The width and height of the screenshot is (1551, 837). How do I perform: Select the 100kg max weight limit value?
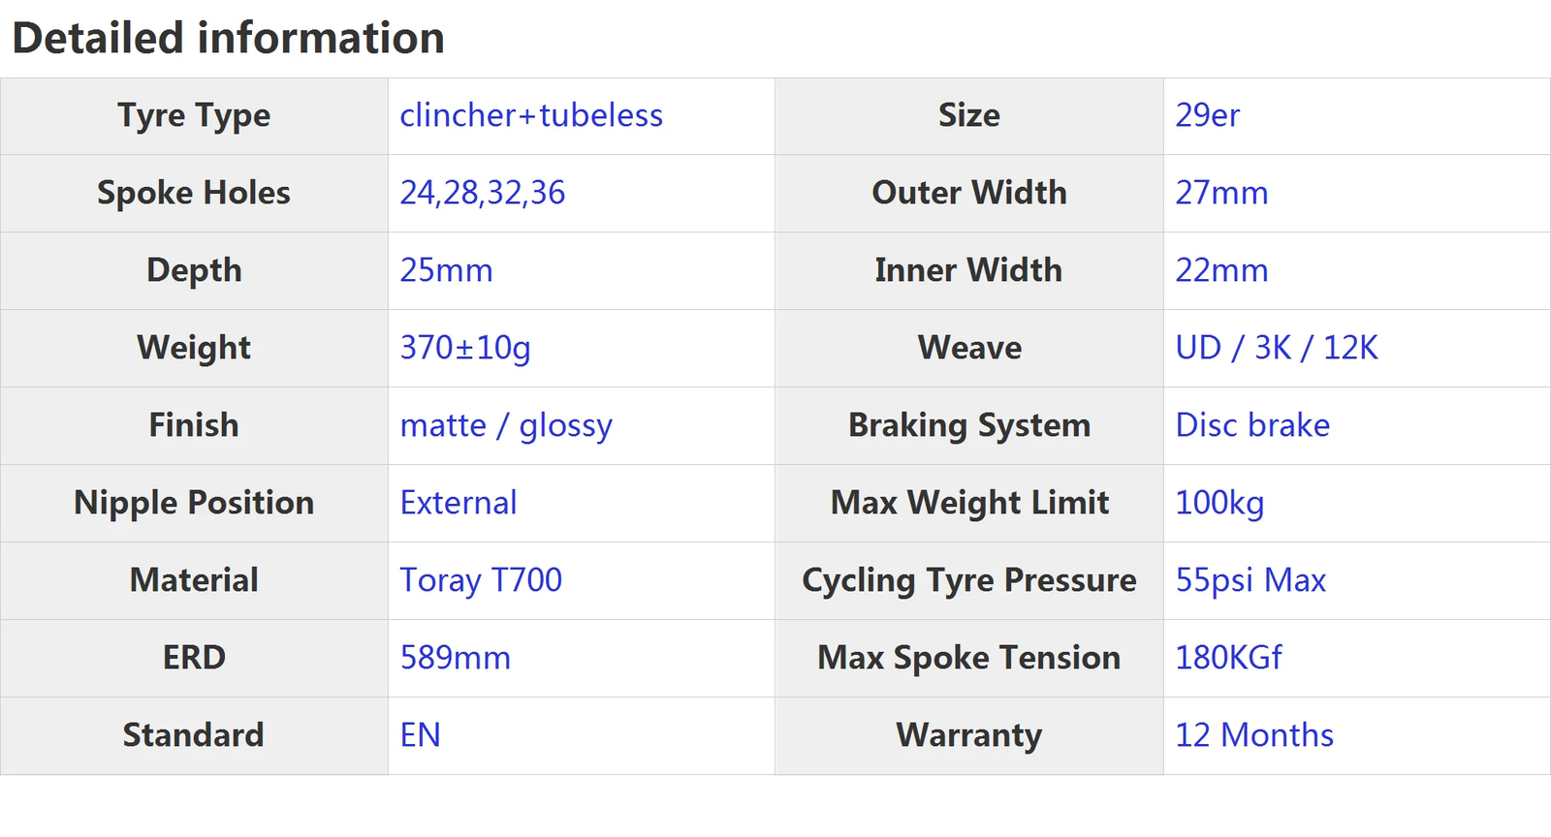point(1219,503)
